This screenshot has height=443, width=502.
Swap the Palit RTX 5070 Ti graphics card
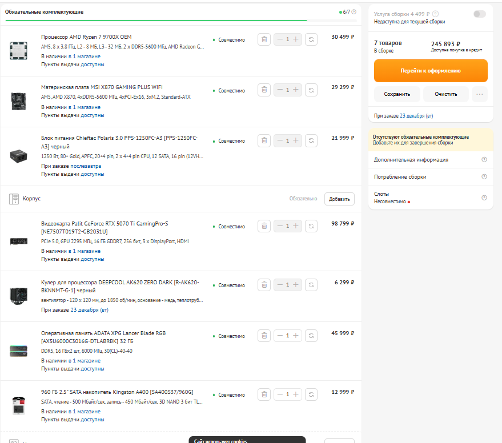pyautogui.click(x=311, y=226)
